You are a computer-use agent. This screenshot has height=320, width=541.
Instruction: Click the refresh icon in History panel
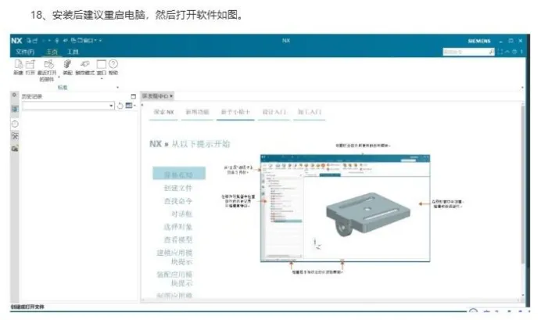tap(120, 106)
